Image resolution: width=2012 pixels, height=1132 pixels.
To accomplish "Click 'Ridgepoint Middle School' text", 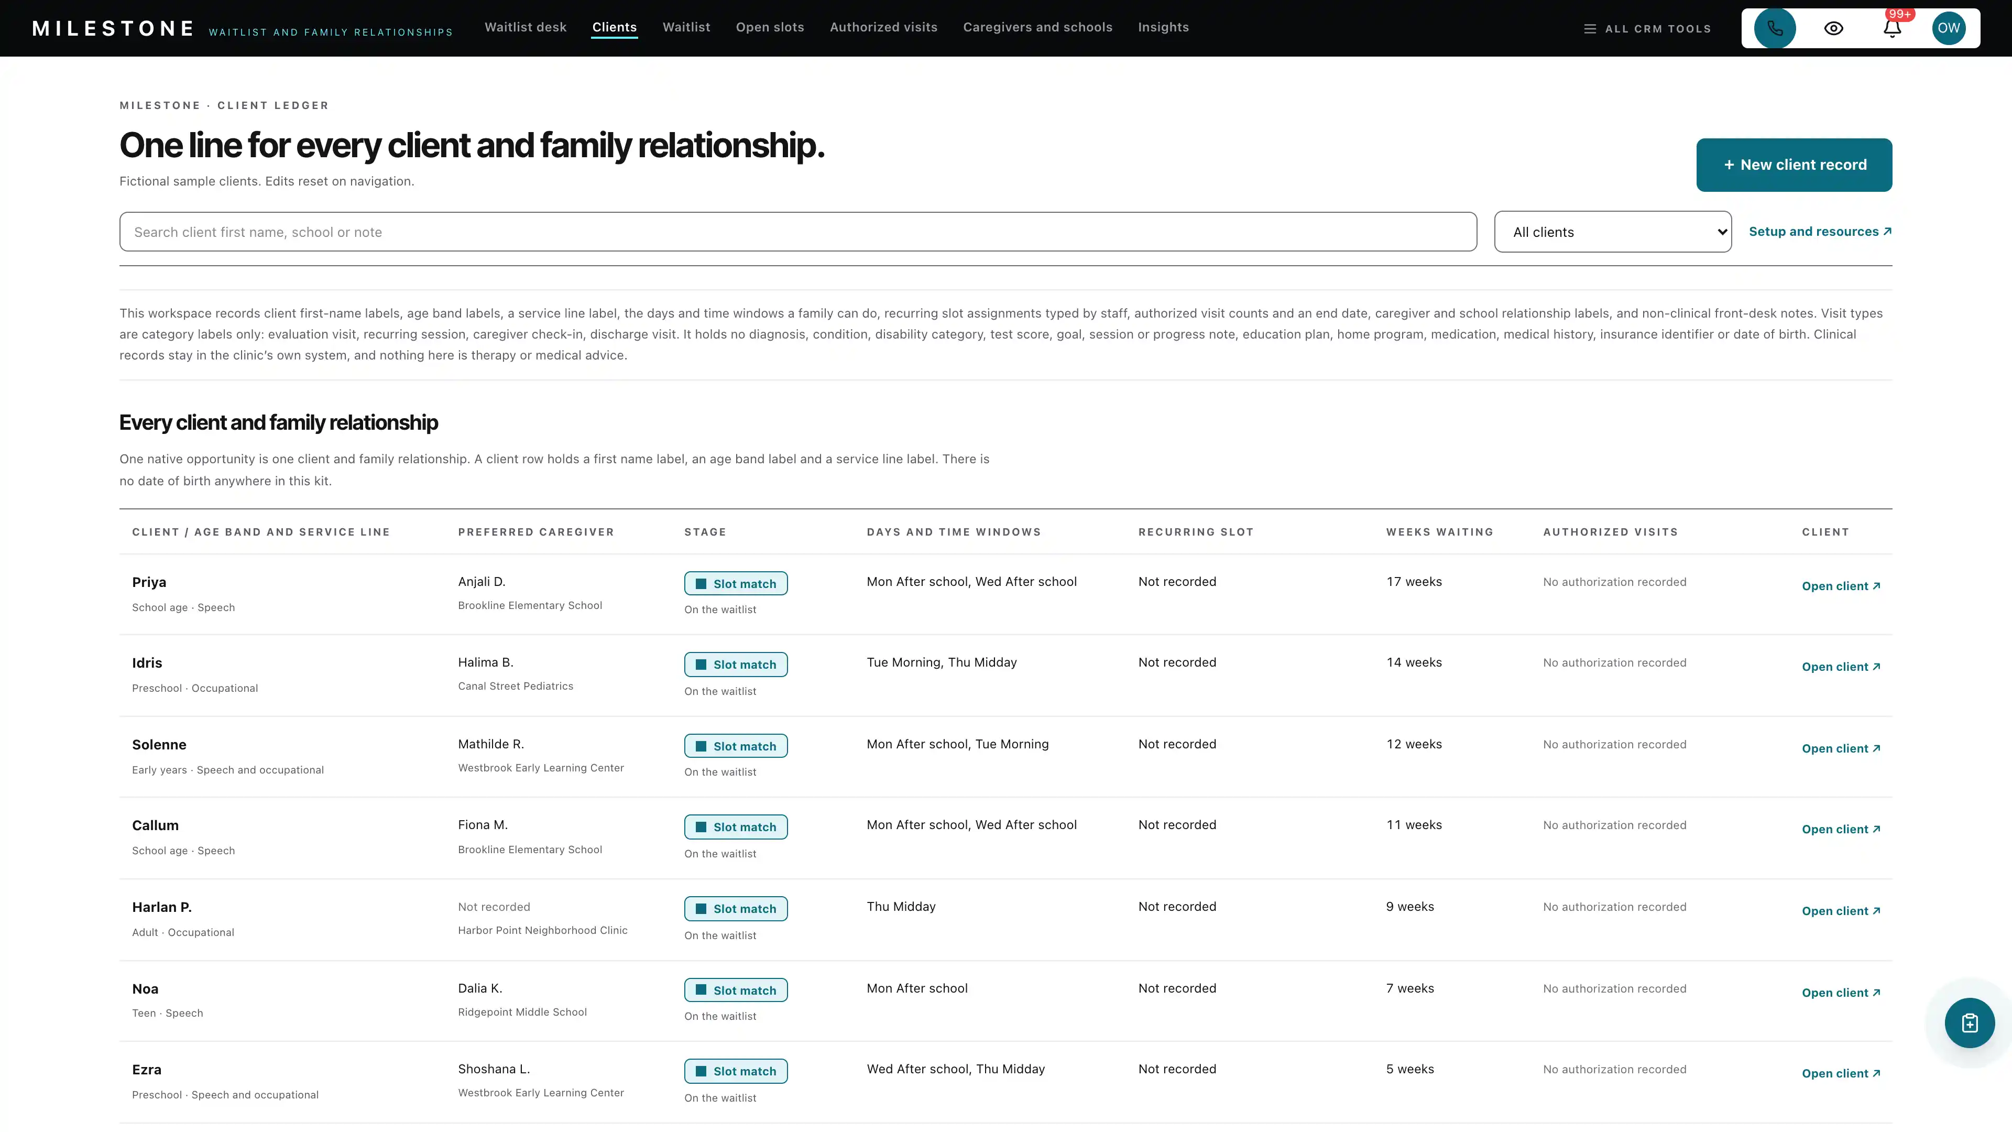I will click(x=522, y=1011).
